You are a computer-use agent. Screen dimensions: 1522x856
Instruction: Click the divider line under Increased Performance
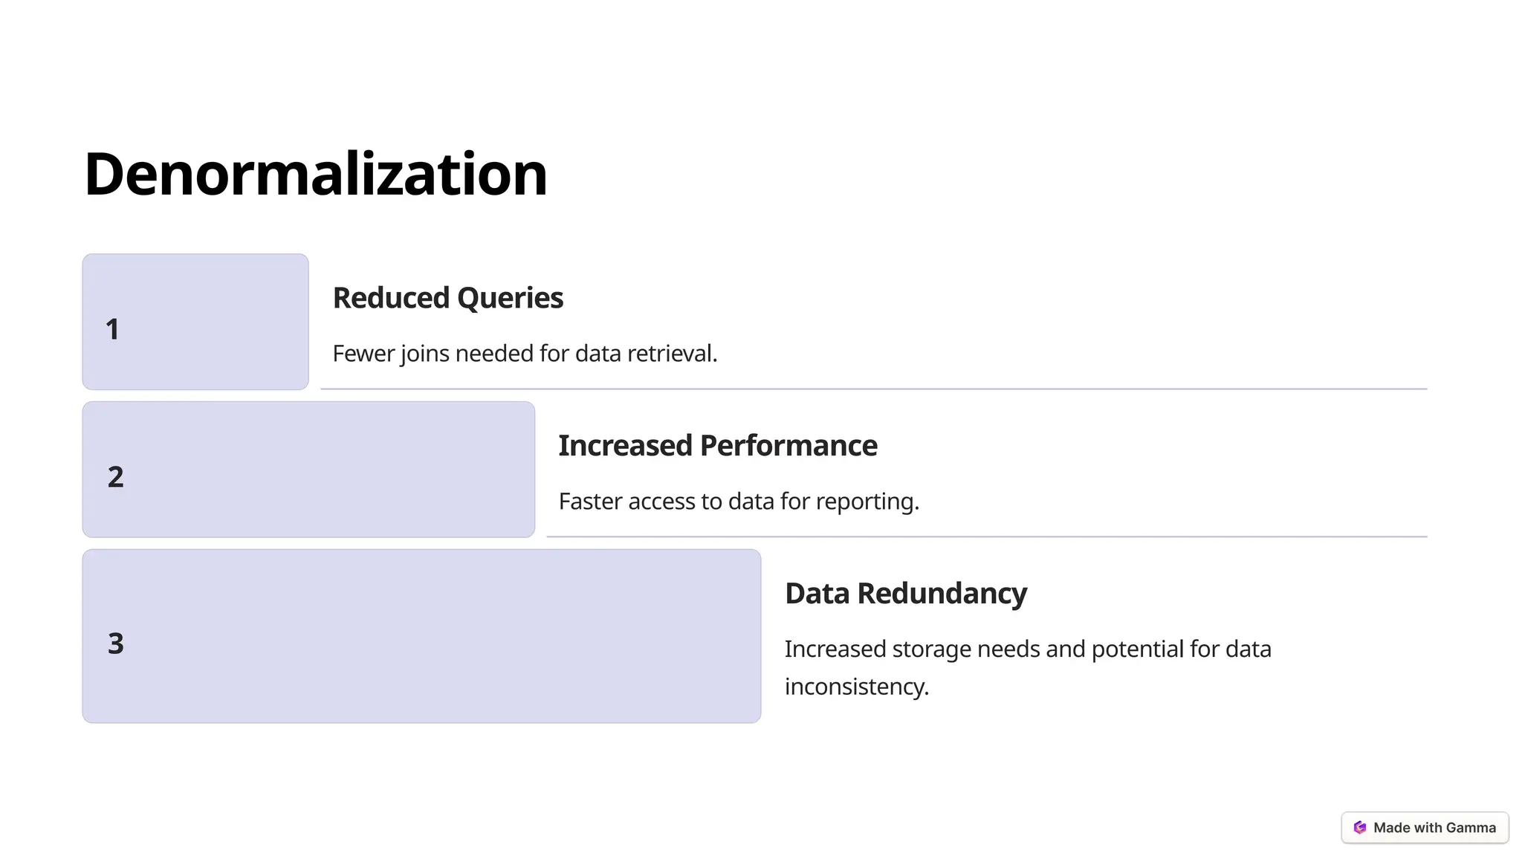987,536
